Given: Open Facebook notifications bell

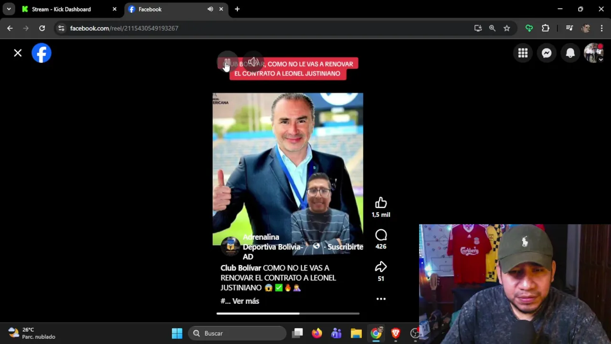Looking at the screenshot, I should [570, 53].
